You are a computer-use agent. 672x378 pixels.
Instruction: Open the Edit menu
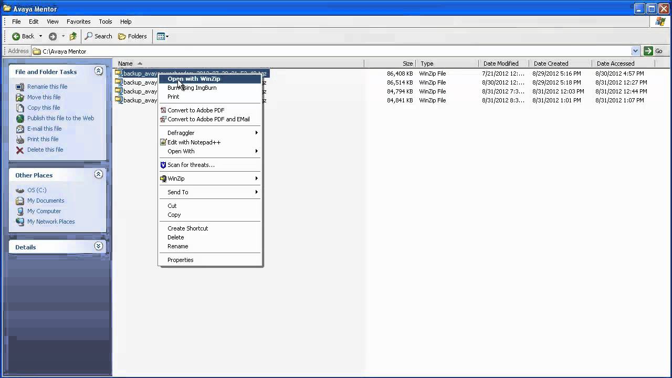34,22
